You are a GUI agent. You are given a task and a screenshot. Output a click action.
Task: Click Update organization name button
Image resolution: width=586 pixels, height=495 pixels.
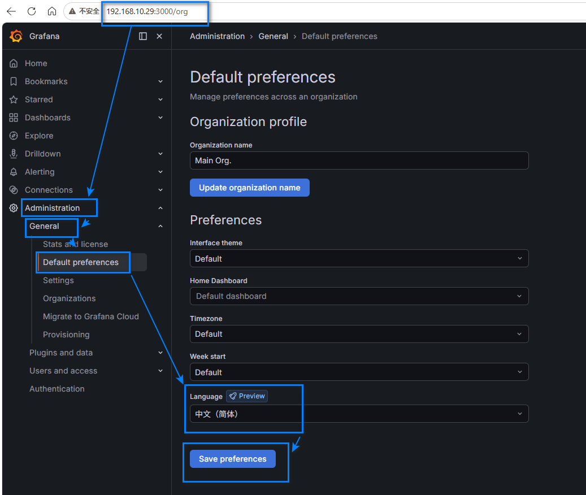coord(250,188)
